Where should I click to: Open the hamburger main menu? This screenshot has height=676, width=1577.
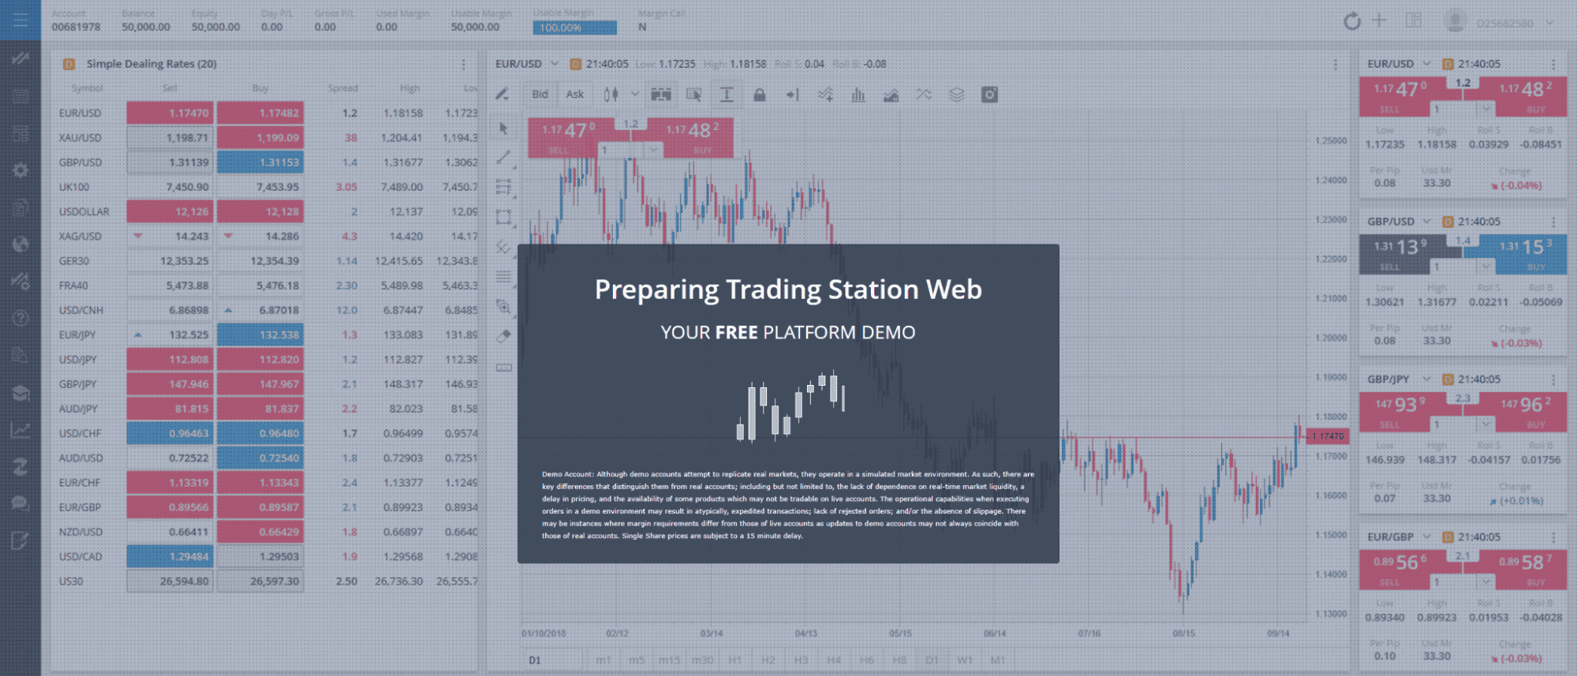pyautogui.click(x=20, y=20)
